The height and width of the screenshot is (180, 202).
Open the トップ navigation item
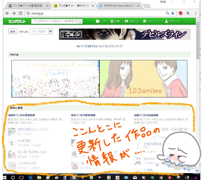101,21
